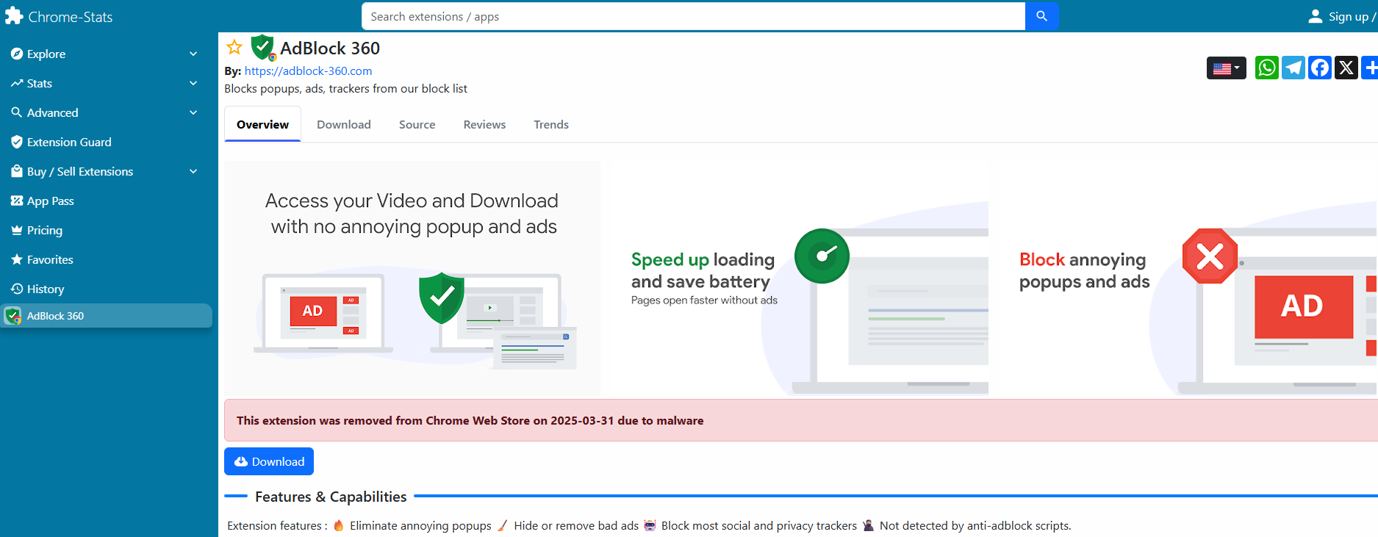
Task: Click the Stats trend icon in the sidebar
Action: [17, 83]
